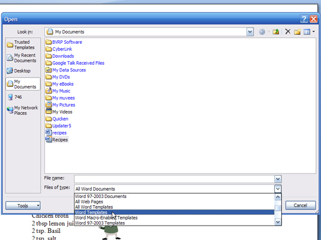Screen dimensions: 321x240
Task: Select the CyberLink folder
Action: click(x=59, y=49)
